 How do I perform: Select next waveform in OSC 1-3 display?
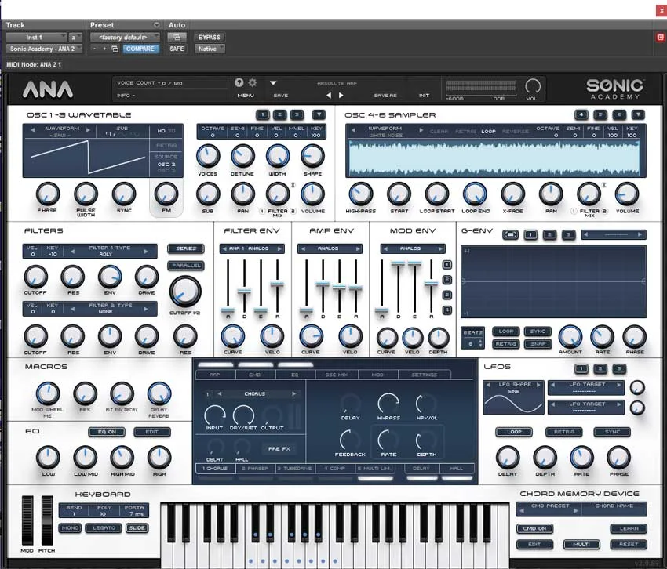point(89,130)
